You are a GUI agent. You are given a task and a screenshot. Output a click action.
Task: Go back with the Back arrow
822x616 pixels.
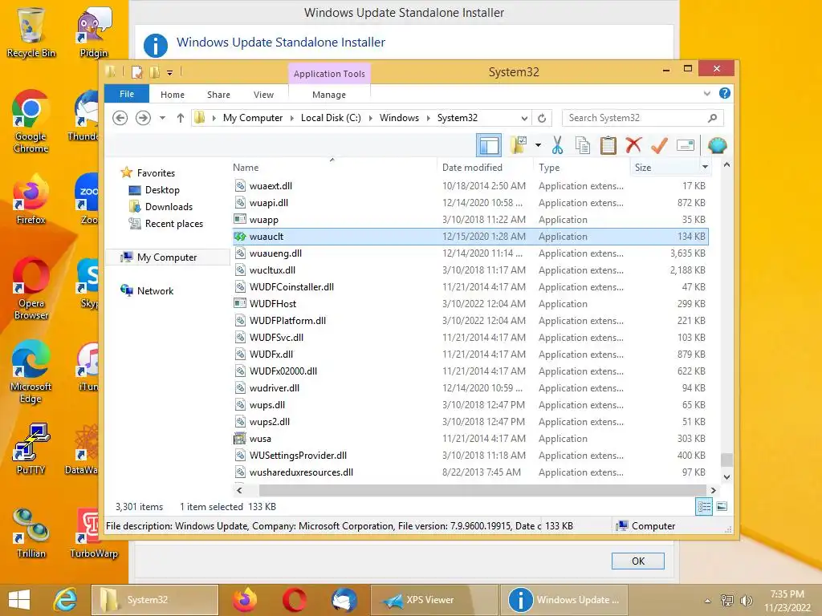(x=120, y=118)
